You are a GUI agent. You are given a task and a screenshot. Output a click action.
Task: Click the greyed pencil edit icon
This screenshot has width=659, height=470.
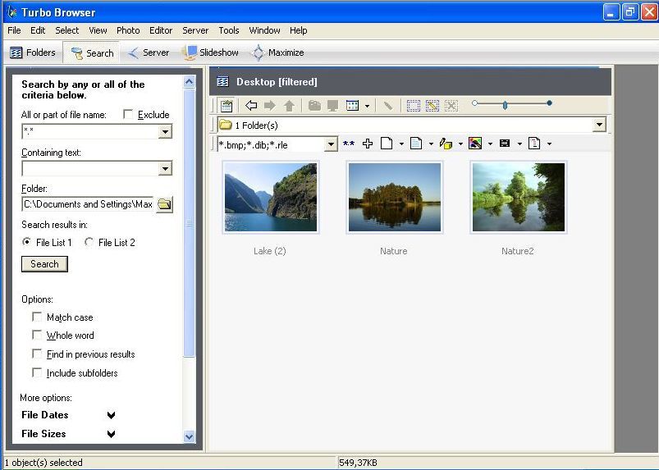388,106
